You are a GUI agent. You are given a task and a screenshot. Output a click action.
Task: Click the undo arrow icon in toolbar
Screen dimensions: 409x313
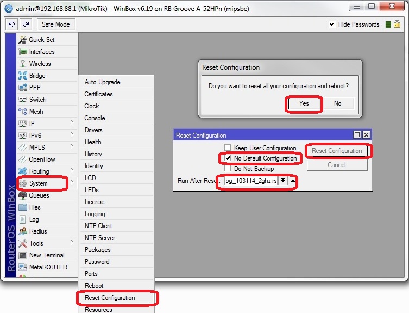(12, 24)
